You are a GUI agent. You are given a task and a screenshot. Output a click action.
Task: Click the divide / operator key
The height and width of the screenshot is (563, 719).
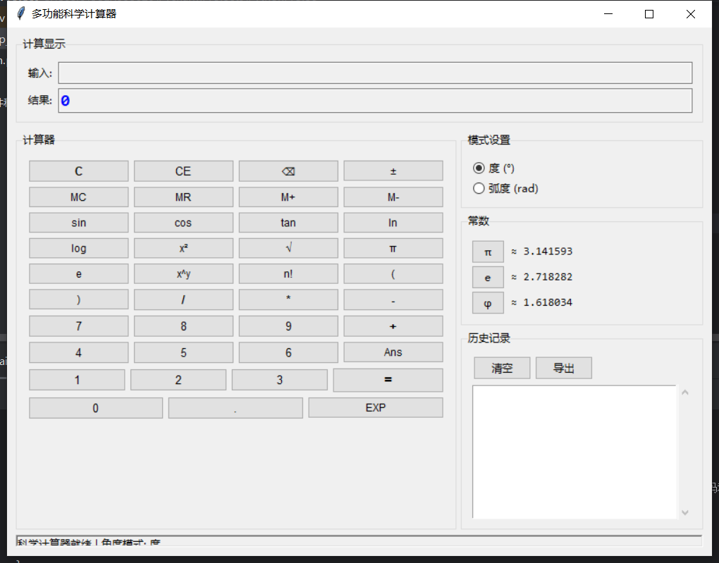pyautogui.click(x=183, y=299)
